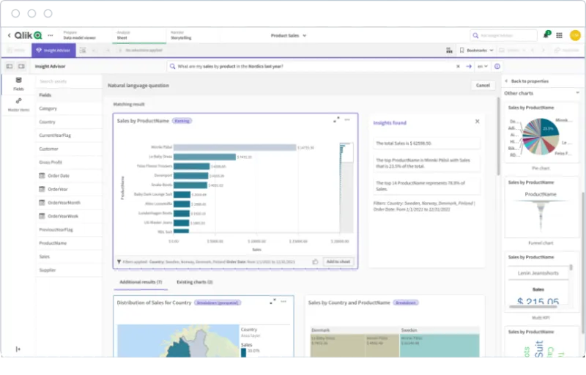
Task: Open the Narrate Storytelling tab
Action: (181, 35)
